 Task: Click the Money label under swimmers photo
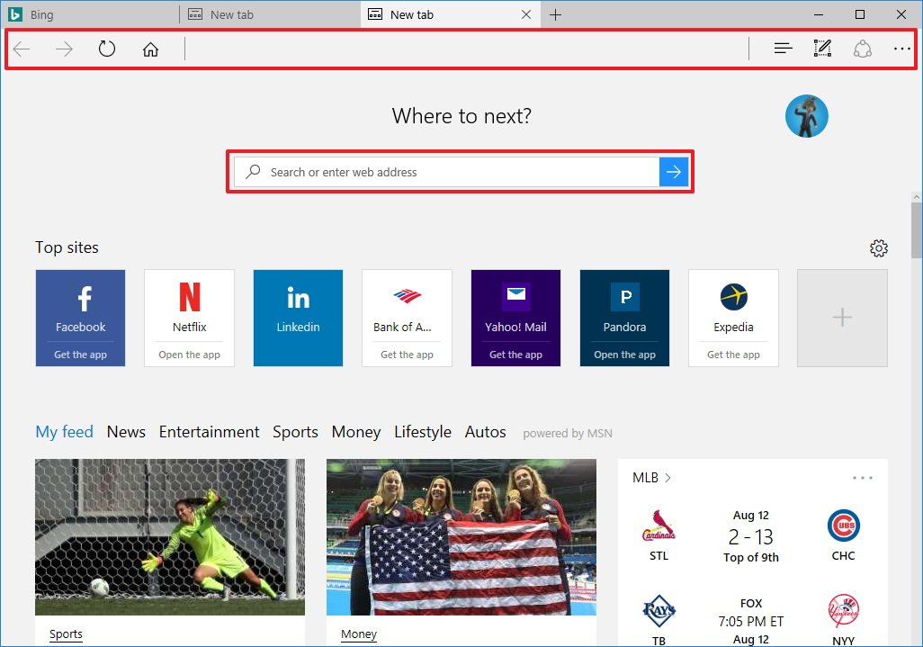tap(358, 634)
